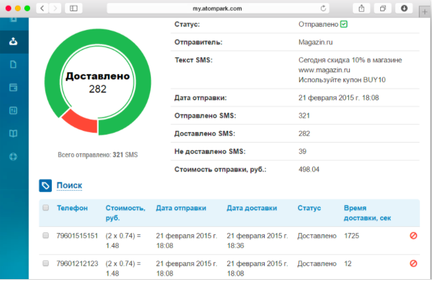
Task: Click the sending cost value 498.04
Action: (309, 169)
